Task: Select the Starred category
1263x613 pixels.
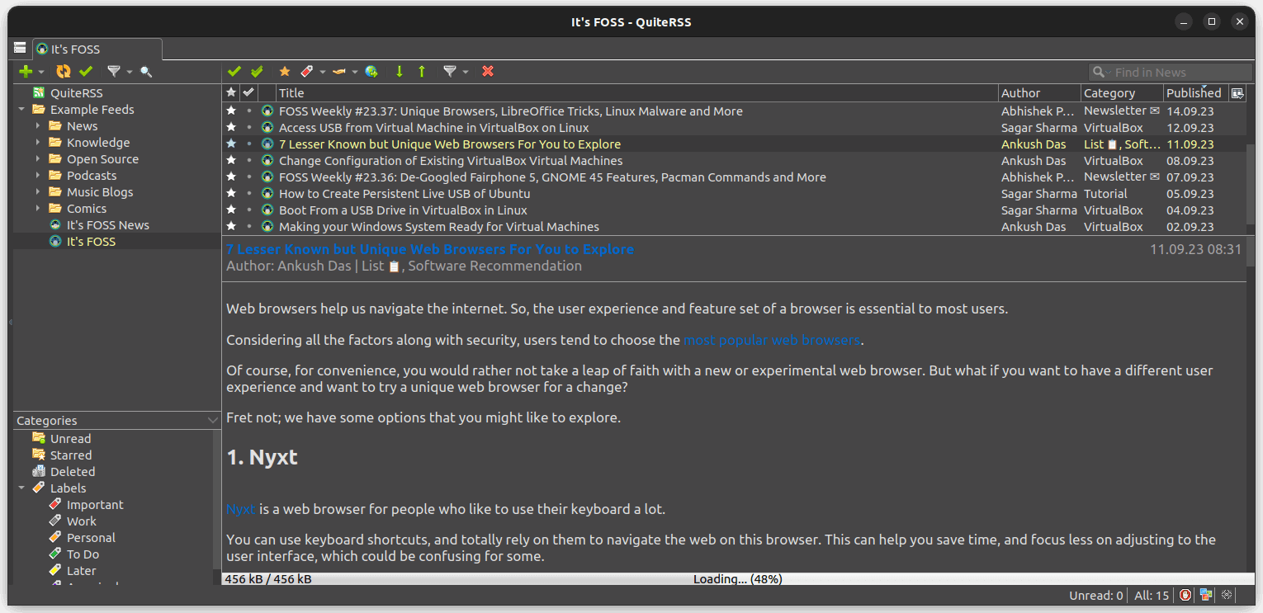Action: [x=70, y=455]
